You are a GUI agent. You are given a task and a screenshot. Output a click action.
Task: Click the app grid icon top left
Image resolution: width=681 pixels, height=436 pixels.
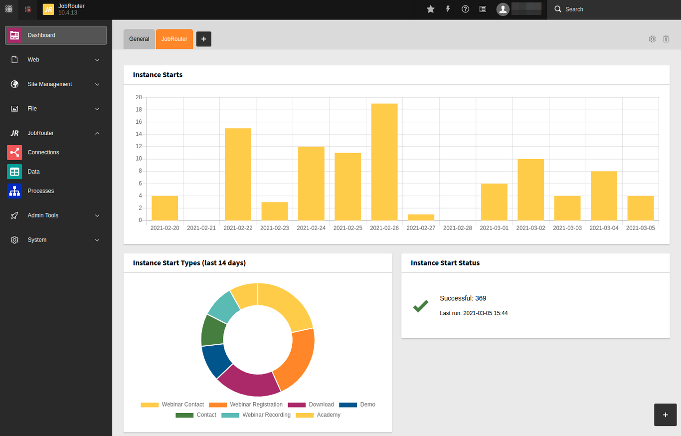pos(8,9)
